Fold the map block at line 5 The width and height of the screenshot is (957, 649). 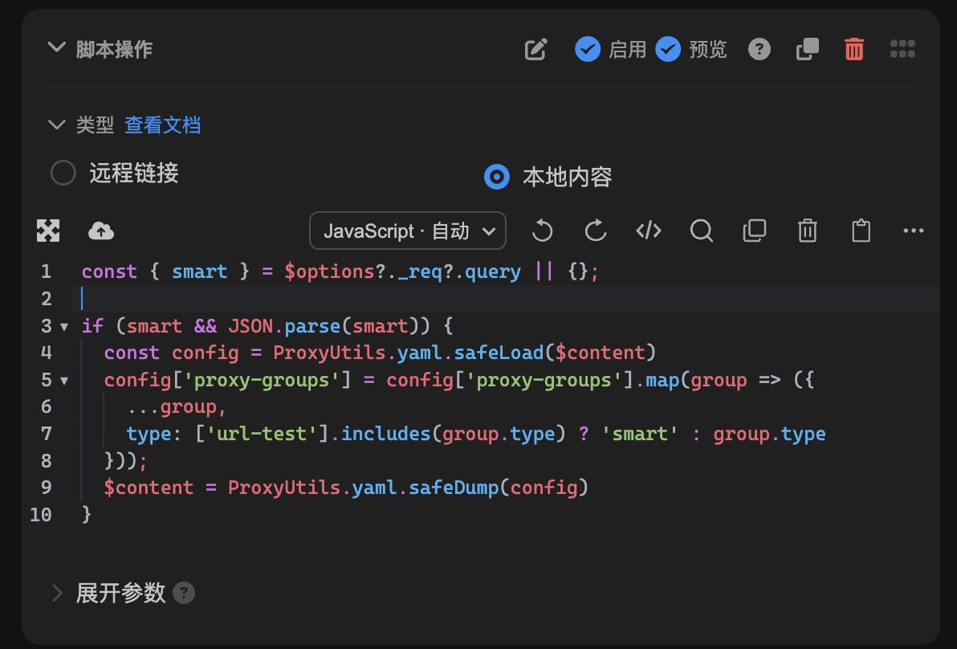(64, 381)
